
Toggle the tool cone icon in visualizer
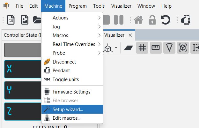click(169, 48)
